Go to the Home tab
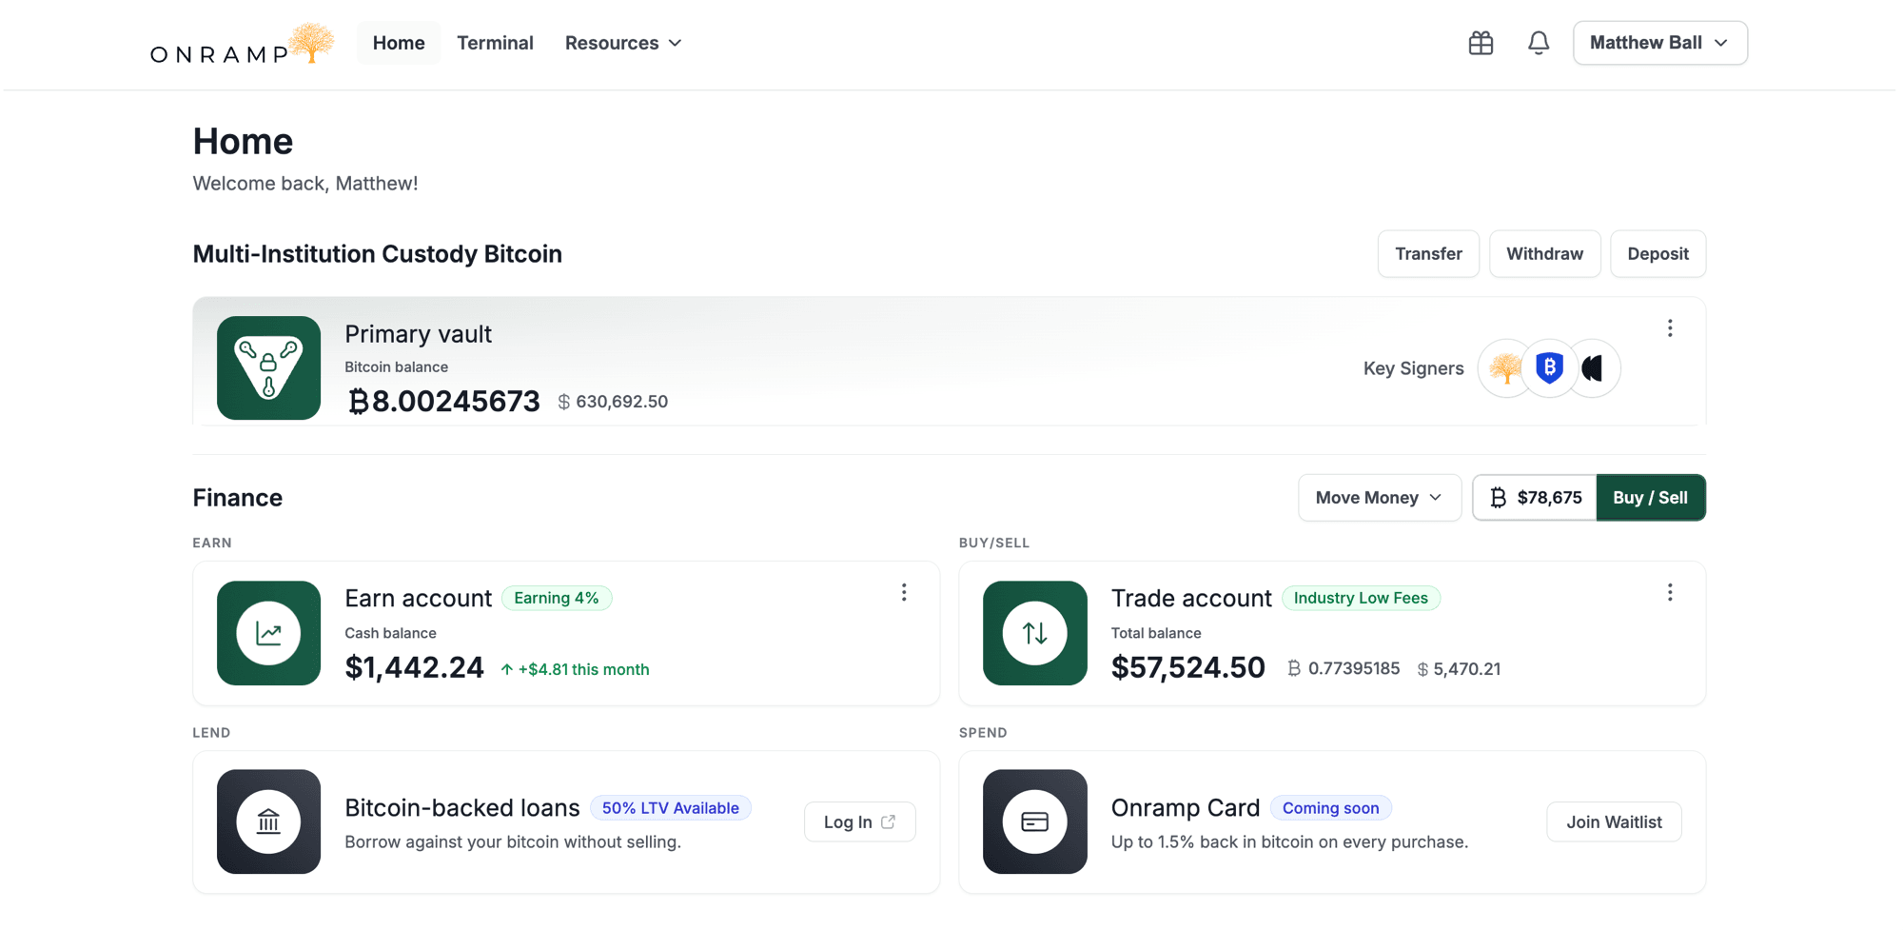This screenshot has height=930, width=1903. (x=399, y=43)
